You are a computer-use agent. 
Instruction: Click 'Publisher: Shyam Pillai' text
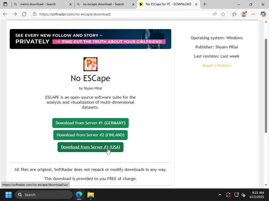pos(217,47)
